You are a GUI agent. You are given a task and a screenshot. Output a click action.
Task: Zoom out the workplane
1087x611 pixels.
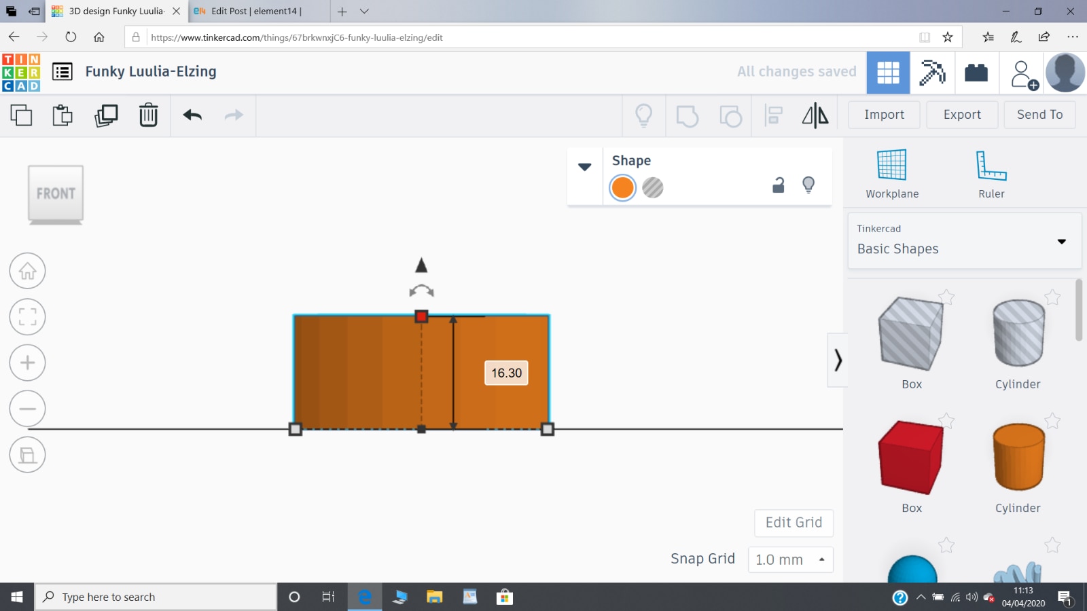point(28,409)
